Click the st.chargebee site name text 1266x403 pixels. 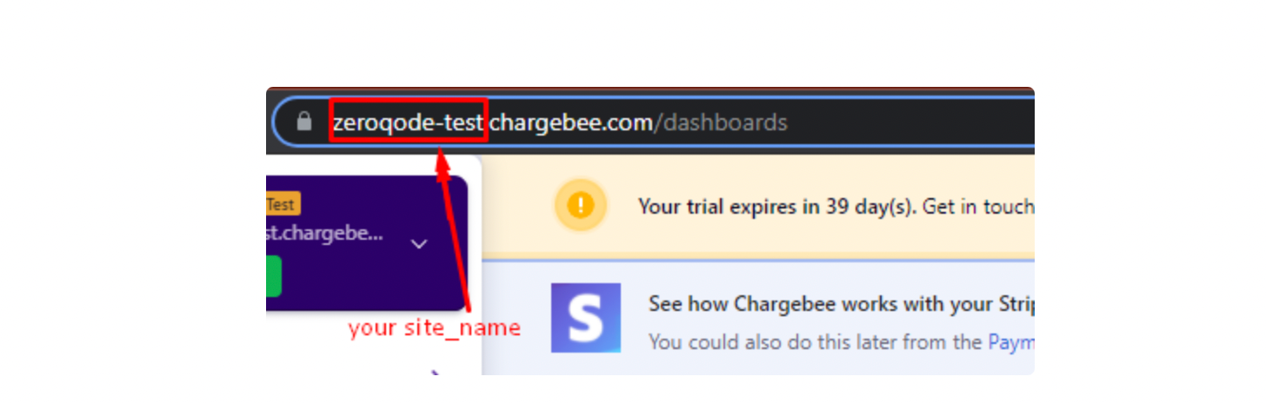pos(324,234)
